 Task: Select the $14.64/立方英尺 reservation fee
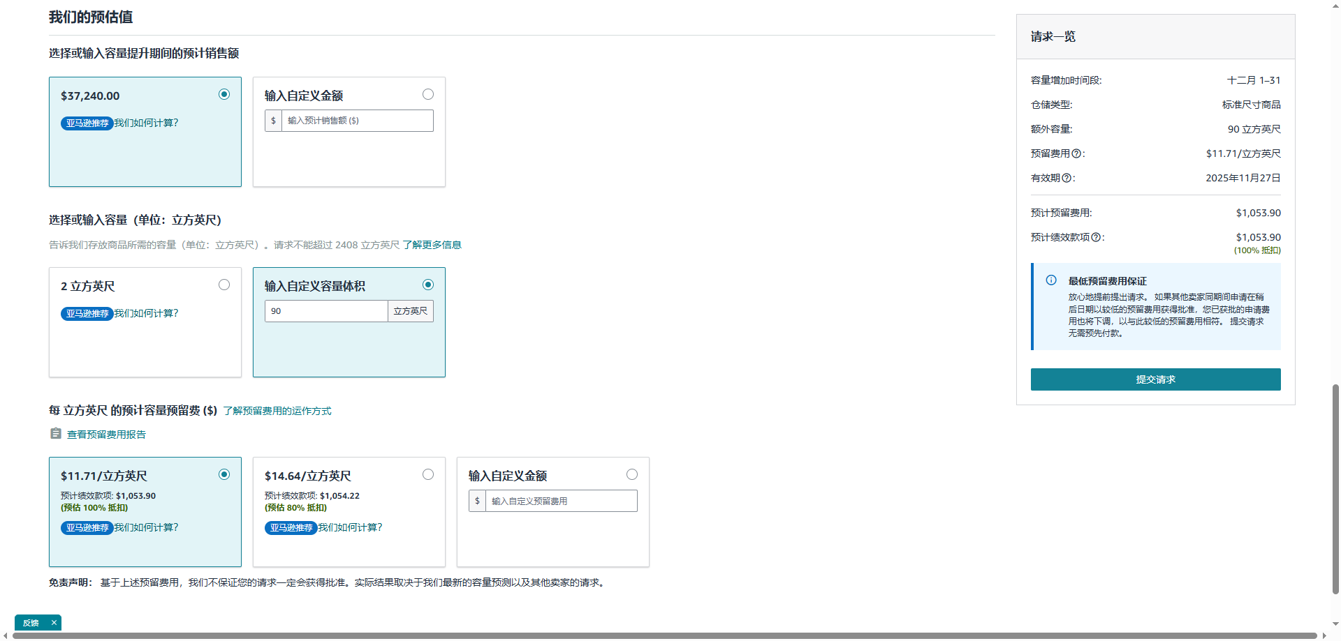pos(428,474)
